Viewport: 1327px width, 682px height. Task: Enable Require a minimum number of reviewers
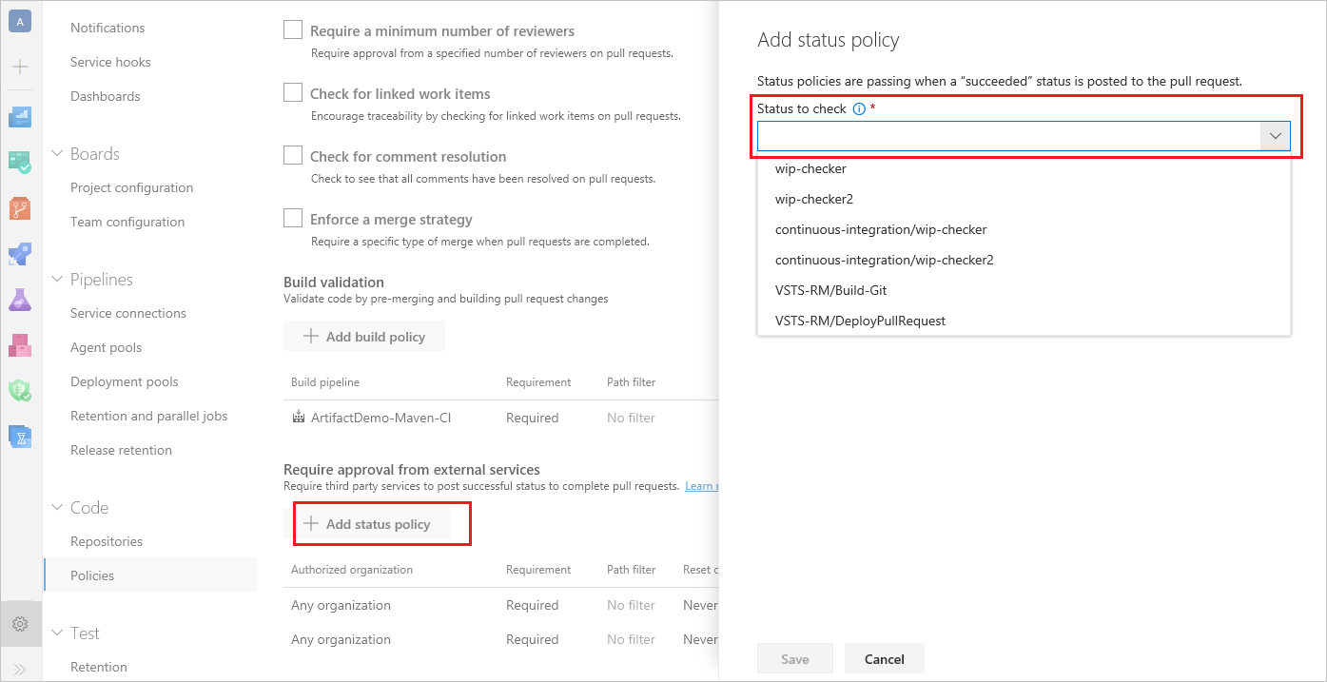[293, 29]
